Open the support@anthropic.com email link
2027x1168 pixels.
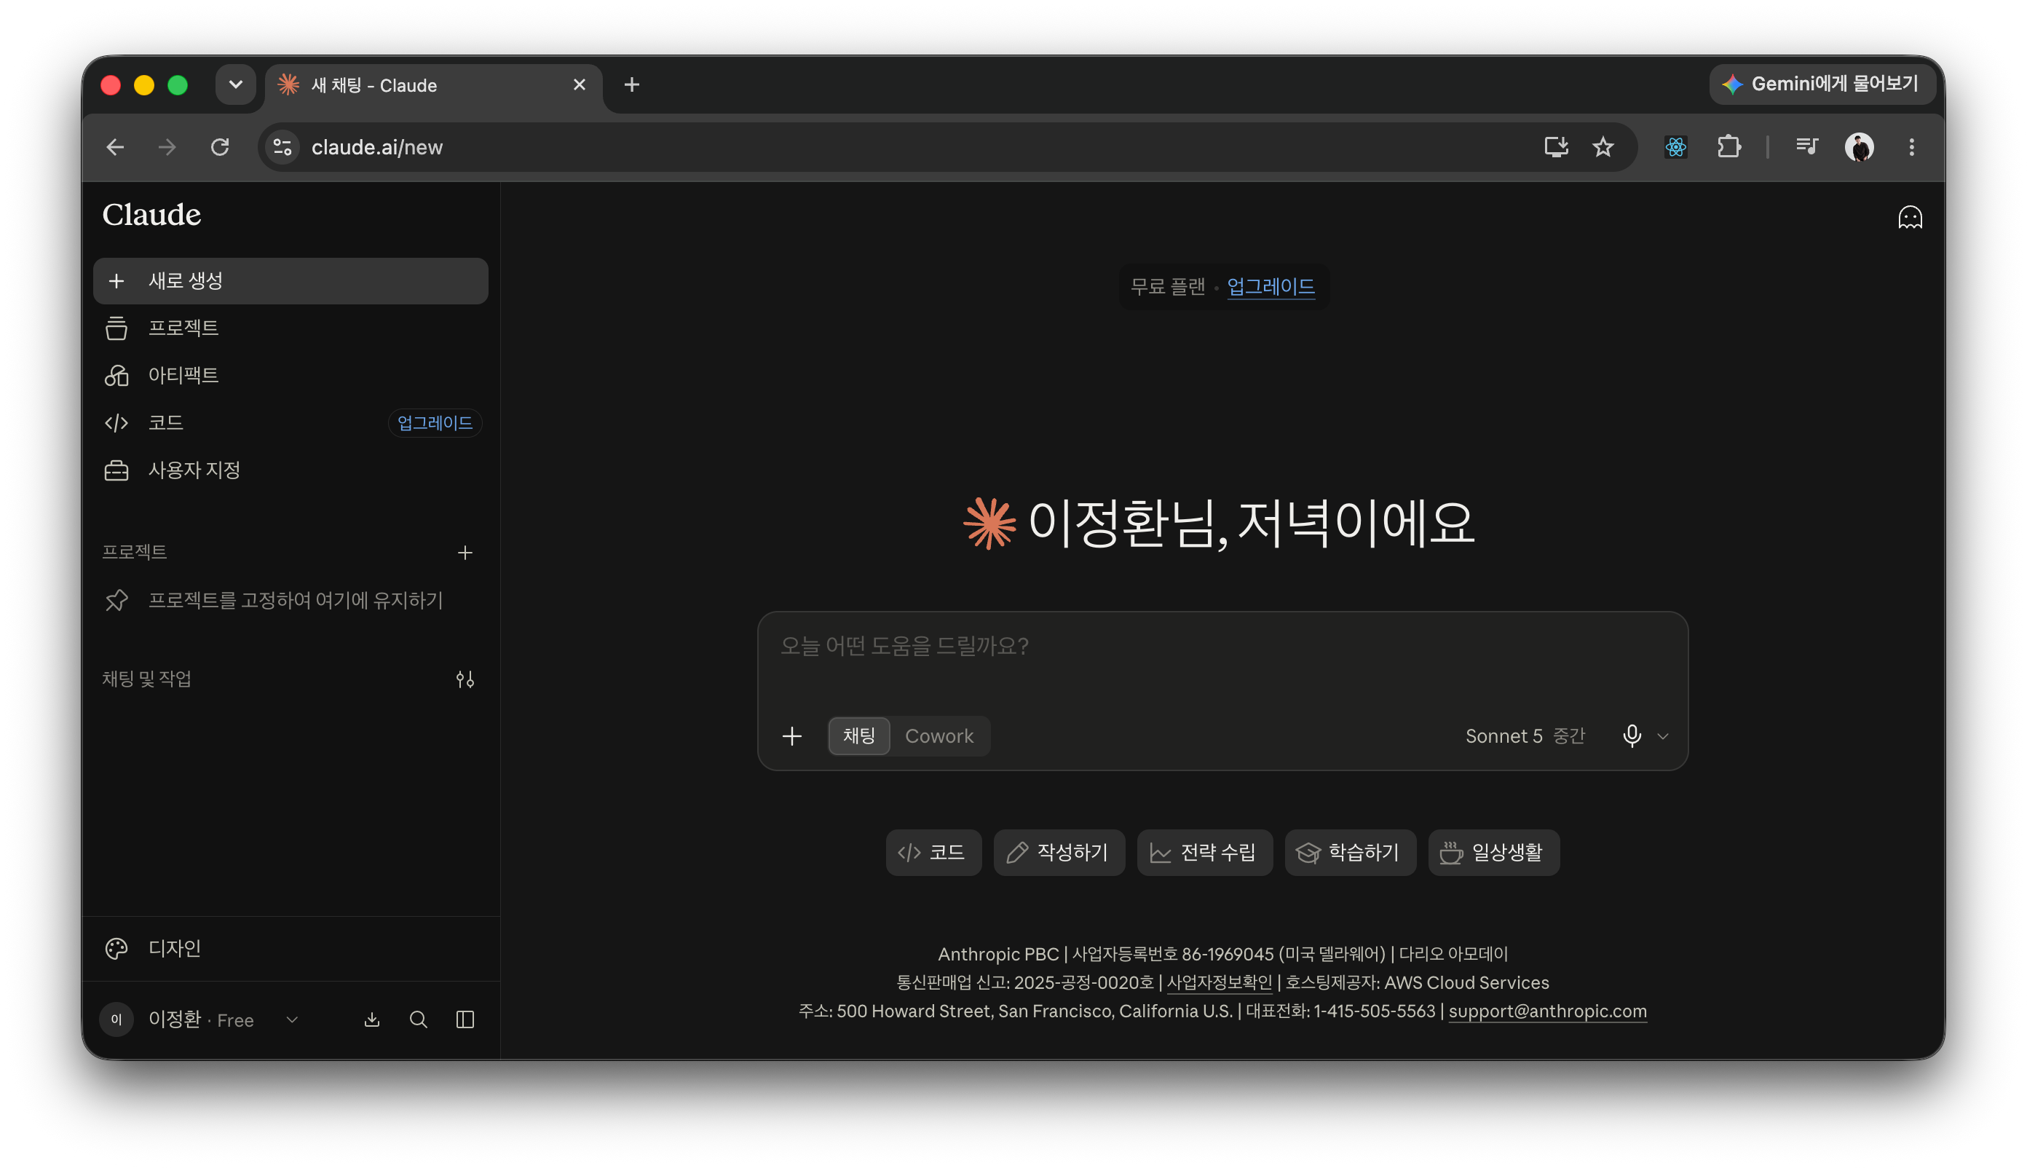coord(1546,1011)
